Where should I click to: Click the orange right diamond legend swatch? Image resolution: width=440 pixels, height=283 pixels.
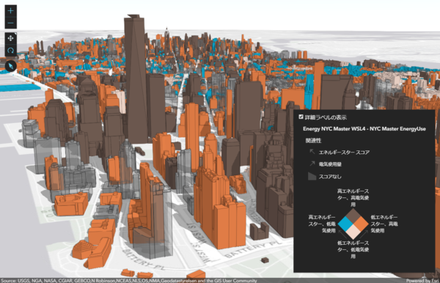361,224
